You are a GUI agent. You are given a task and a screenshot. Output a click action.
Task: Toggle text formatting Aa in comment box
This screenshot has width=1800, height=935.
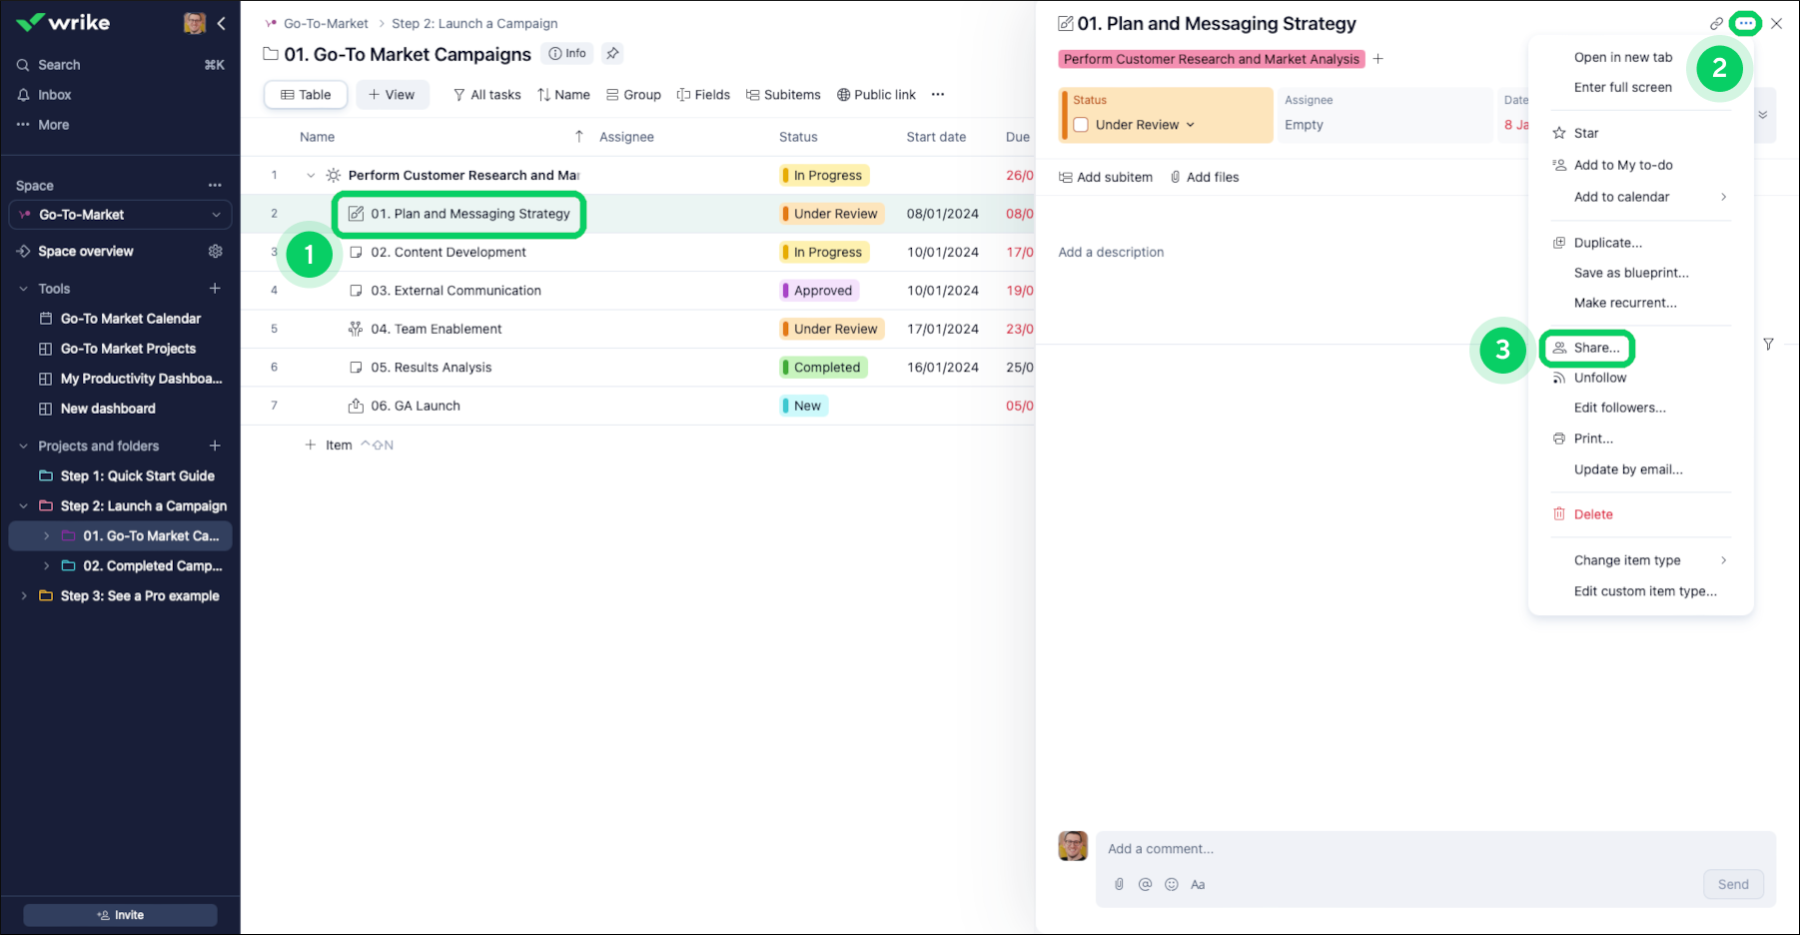click(x=1198, y=884)
